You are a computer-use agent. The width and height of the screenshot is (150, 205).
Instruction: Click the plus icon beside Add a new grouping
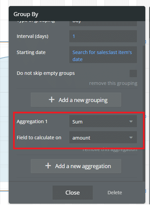click(x=52, y=100)
